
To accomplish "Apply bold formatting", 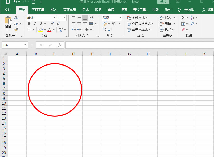I will coord(29,23).
